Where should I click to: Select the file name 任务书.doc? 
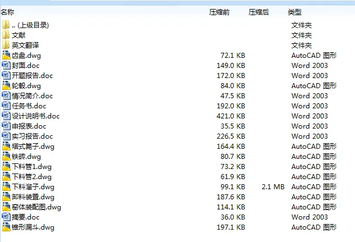[29, 106]
